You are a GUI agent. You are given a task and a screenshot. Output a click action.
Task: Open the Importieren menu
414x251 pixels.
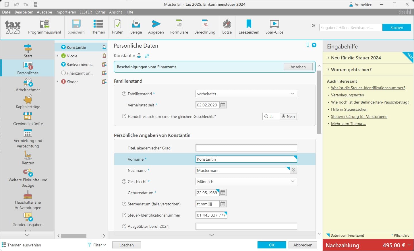[66, 12]
